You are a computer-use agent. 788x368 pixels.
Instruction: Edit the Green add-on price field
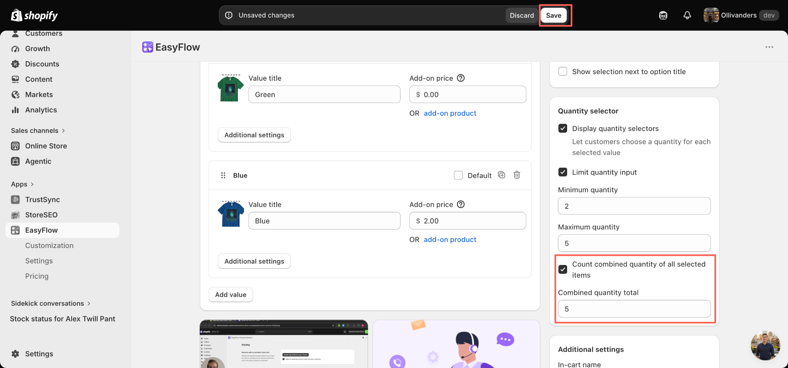pyautogui.click(x=467, y=95)
